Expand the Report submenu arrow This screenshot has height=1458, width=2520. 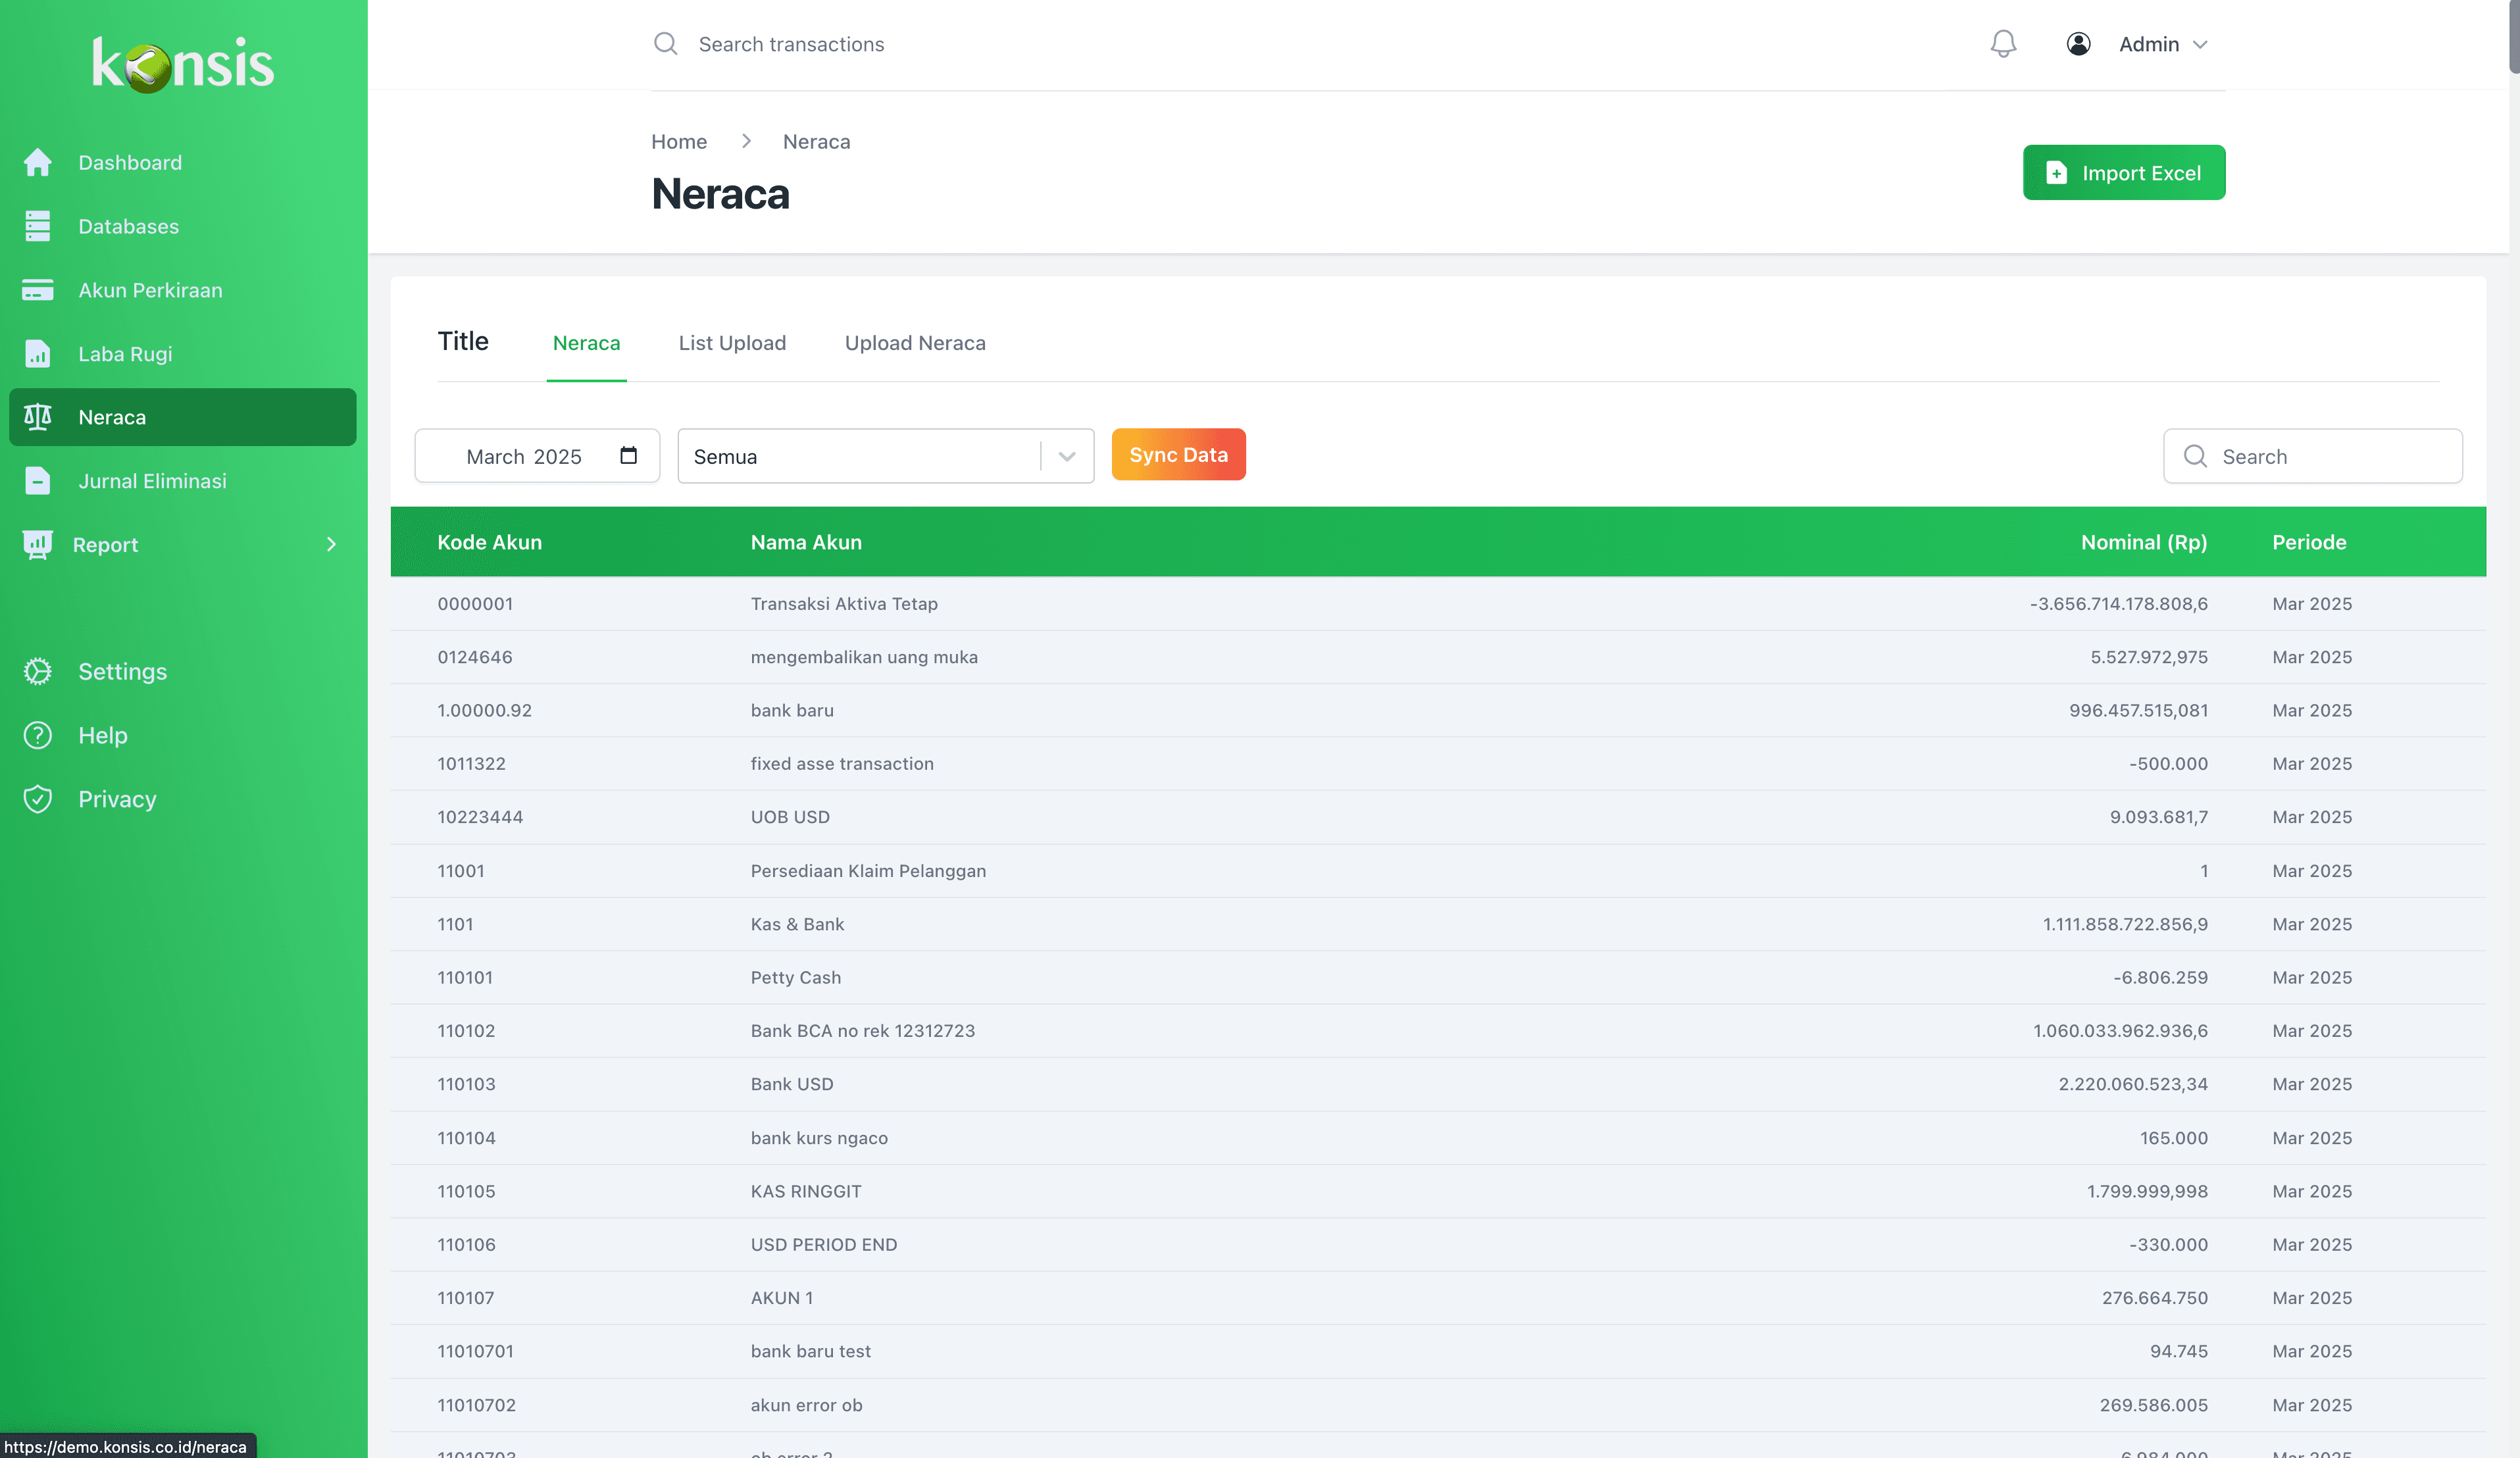(331, 544)
